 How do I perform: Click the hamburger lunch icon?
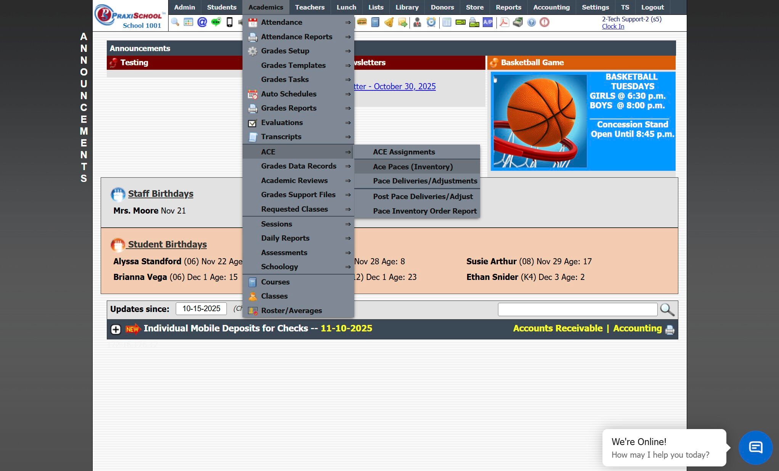point(362,22)
